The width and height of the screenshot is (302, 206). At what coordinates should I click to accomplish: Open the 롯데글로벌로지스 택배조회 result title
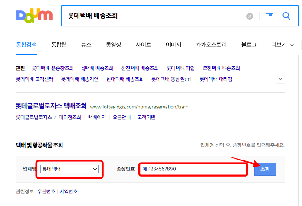point(51,106)
